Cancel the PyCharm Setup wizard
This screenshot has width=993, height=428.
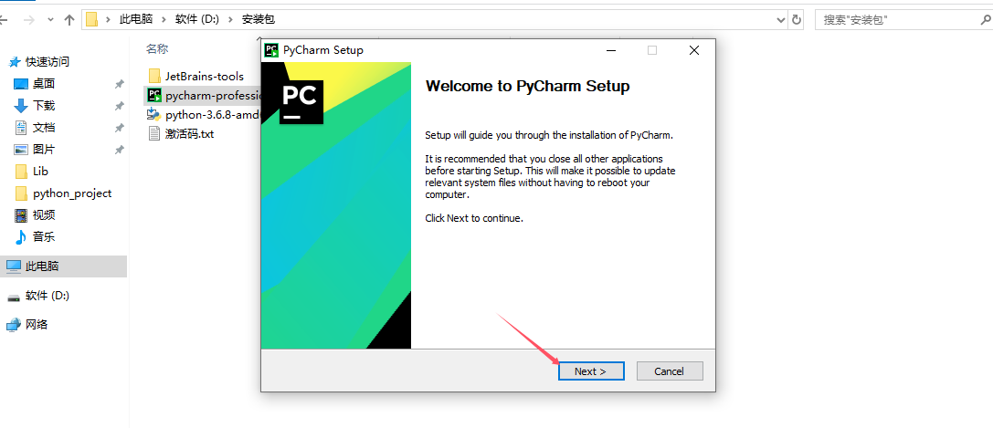[669, 371]
